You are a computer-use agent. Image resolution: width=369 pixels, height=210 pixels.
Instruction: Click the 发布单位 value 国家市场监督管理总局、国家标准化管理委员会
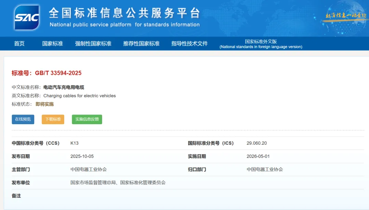point(118,183)
